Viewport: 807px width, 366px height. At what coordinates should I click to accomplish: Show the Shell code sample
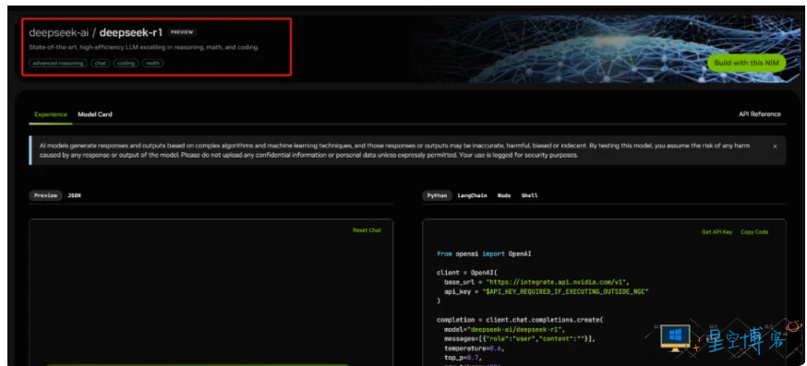click(529, 195)
